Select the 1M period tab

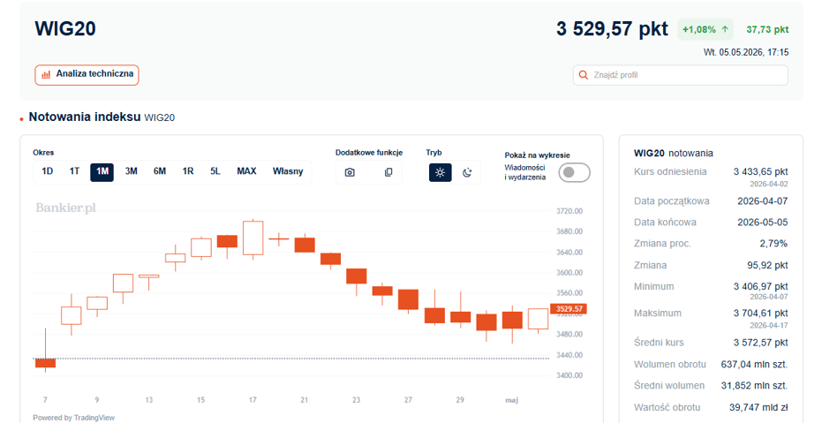pos(102,172)
